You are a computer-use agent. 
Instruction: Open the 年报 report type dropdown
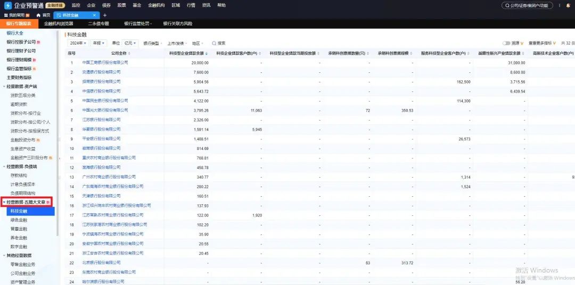(x=99, y=43)
